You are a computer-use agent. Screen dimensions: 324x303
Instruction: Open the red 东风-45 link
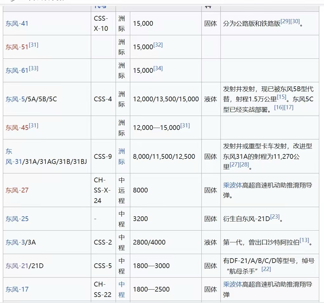pyautogui.click(x=17, y=128)
